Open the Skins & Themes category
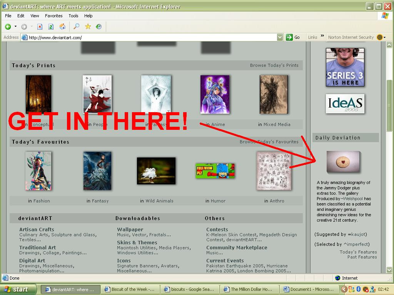The width and height of the screenshot is (394, 295). click(x=137, y=242)
